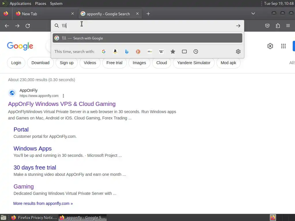Image resolution: width=295 pixels, height=221 pixels.
Task: Open the Windows Apps sitelink
Action: click(33, 148)
